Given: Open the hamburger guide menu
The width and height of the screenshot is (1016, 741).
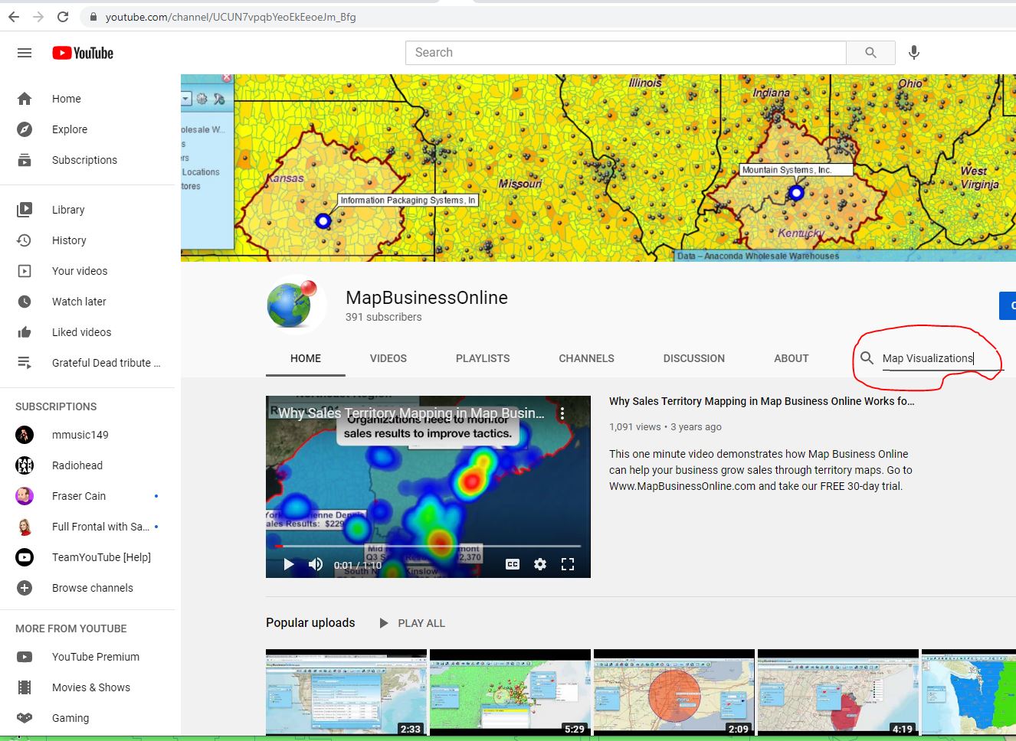Looking at the screenshot, I should click(25, 53).
